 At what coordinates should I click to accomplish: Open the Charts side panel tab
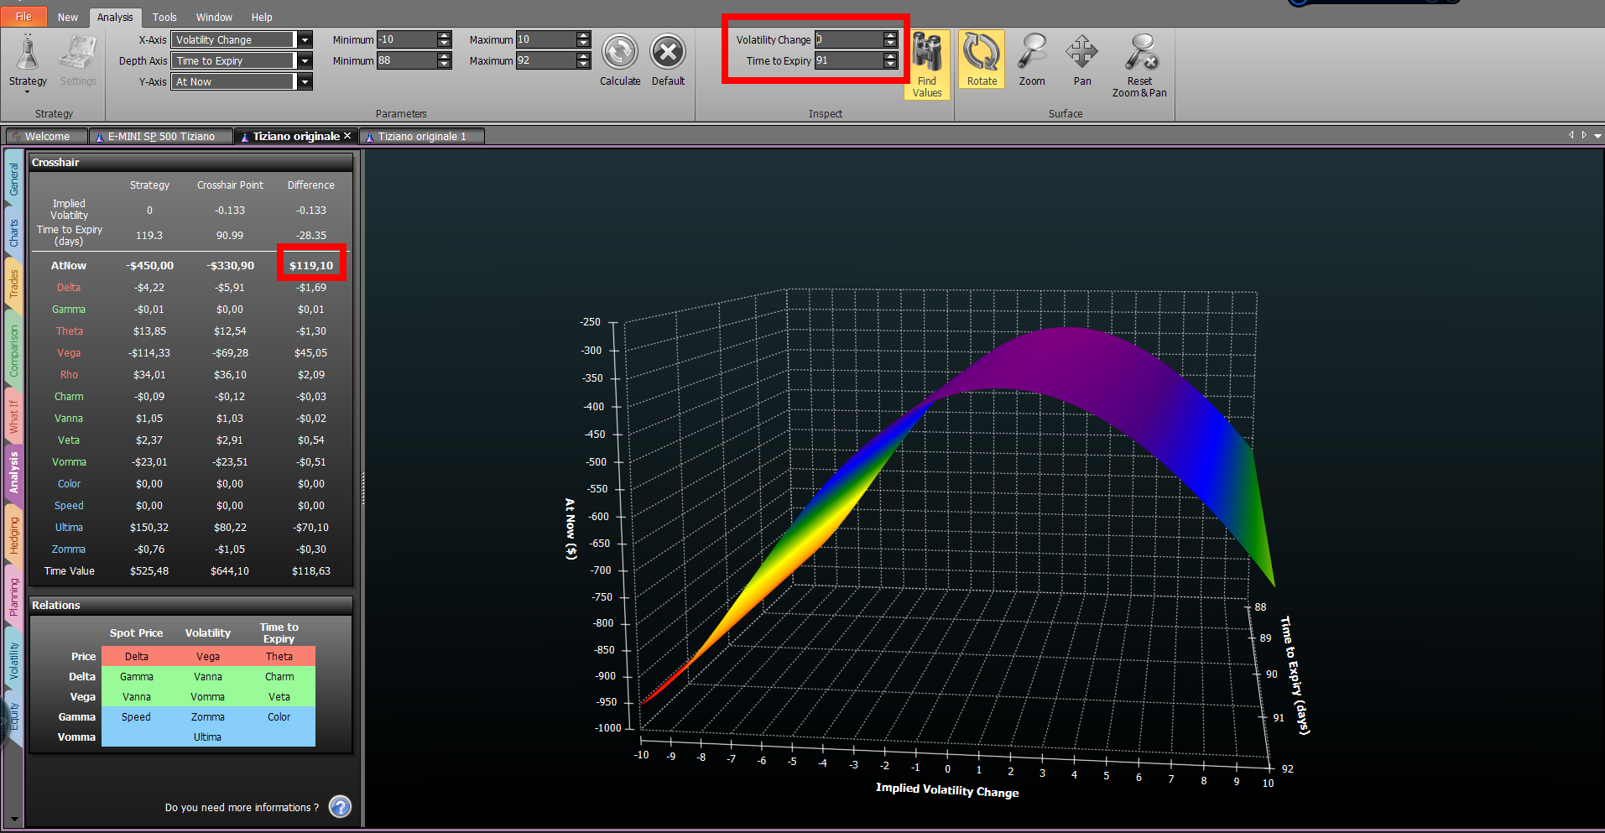click(x=13, y=233)
